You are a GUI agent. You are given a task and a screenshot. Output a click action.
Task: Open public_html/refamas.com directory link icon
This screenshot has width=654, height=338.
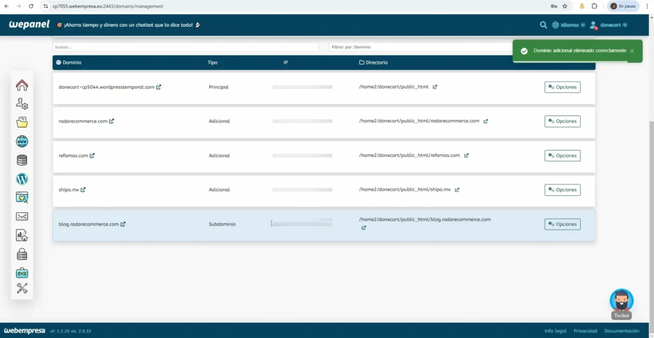tap(466, 156)
